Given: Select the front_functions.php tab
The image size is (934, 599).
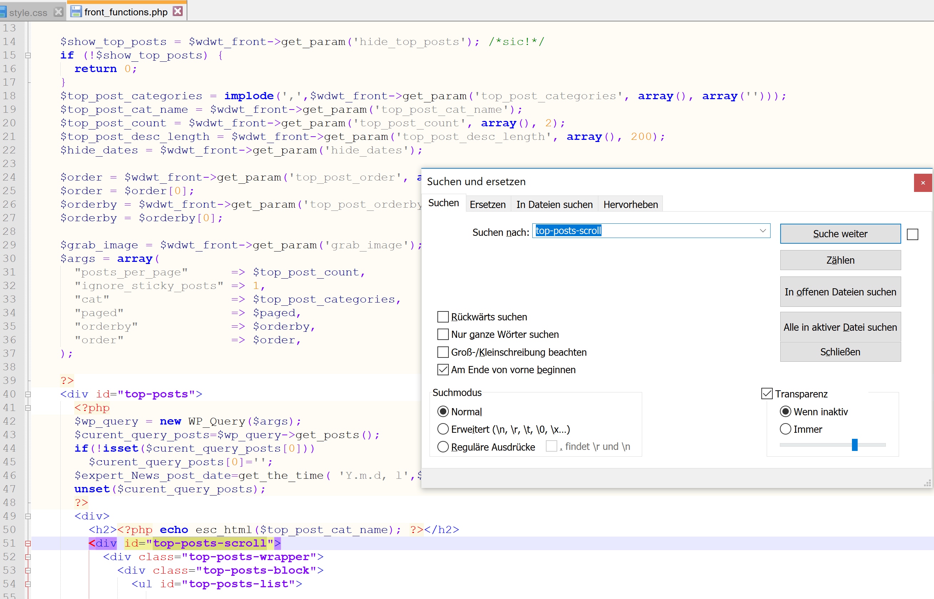Looking at the screenshot, I should coord(126,12).
